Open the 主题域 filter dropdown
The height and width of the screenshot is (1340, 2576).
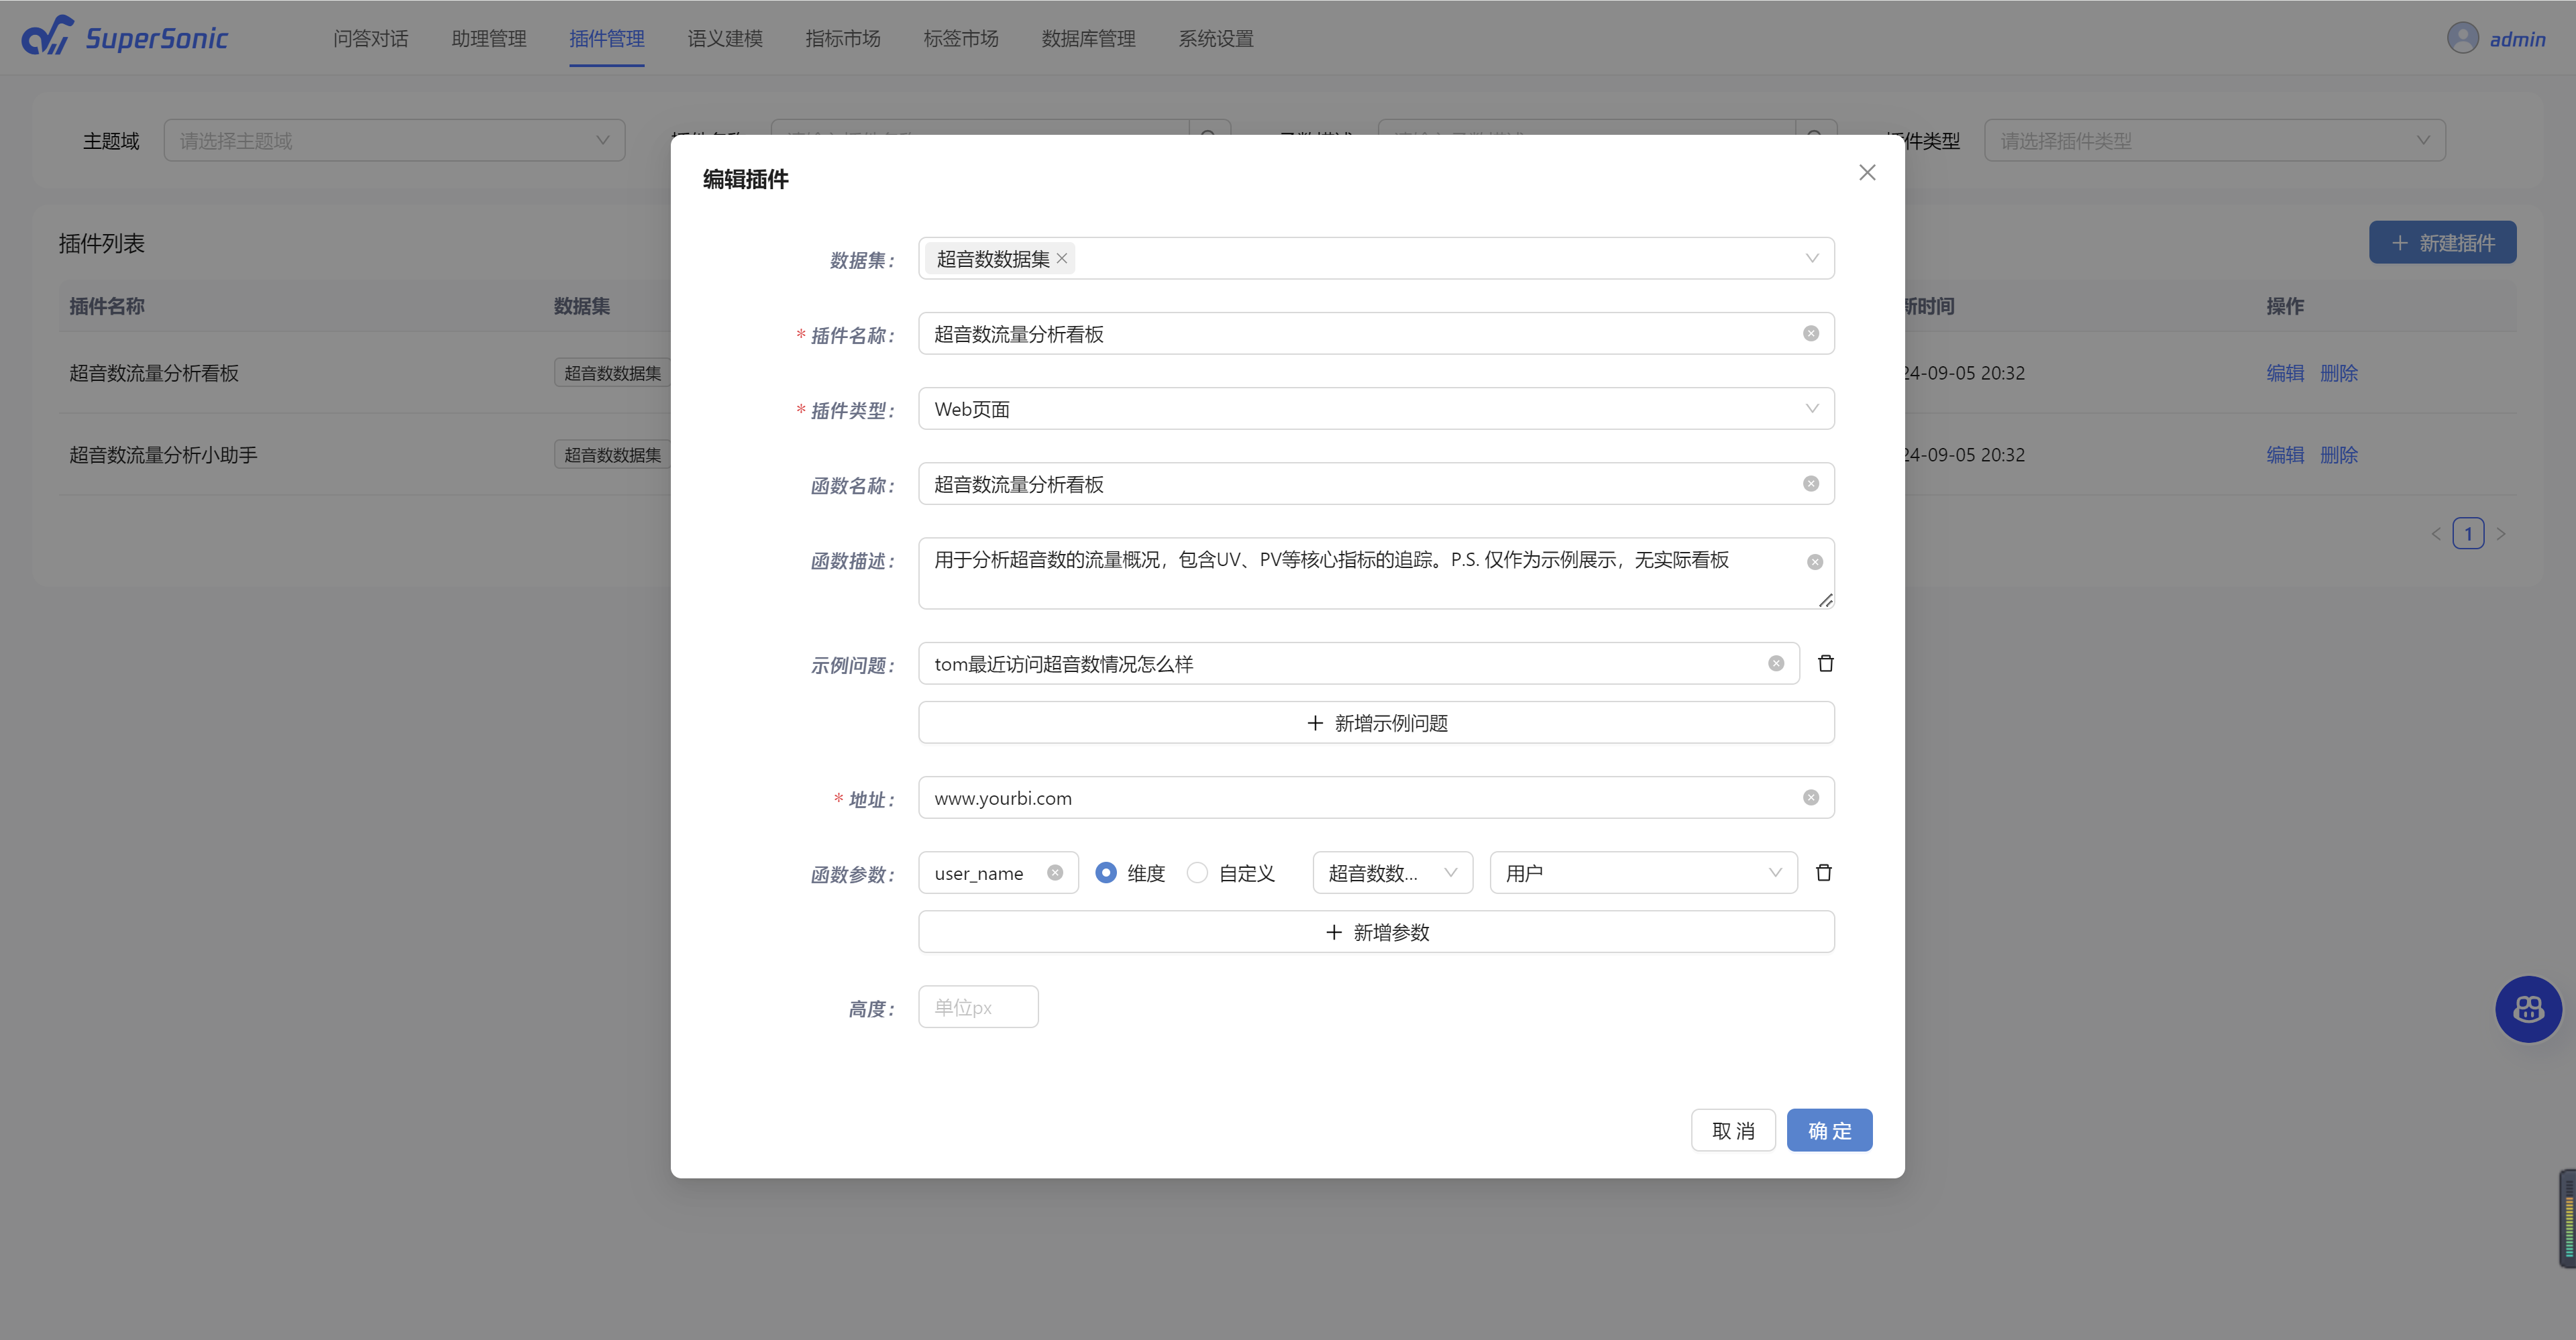click(x=394, y=141)
